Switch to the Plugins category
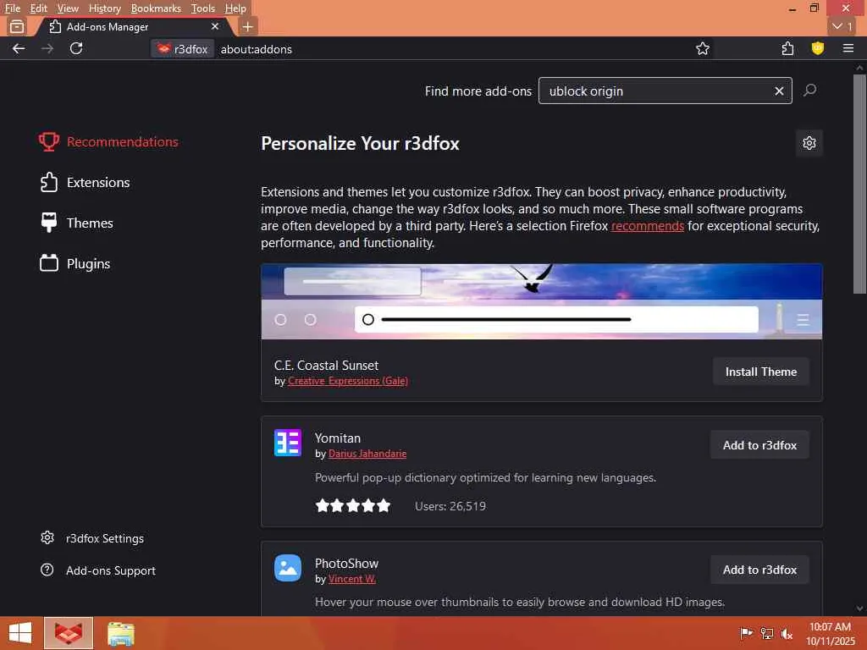The height and width of the screenshot is (650, 867). coord(75,264)
